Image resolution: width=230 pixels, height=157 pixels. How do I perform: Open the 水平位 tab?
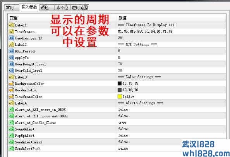pyautogui.click(x=62, y=7)
